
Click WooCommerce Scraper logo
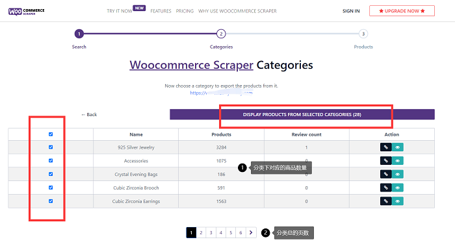coord(27,11)
